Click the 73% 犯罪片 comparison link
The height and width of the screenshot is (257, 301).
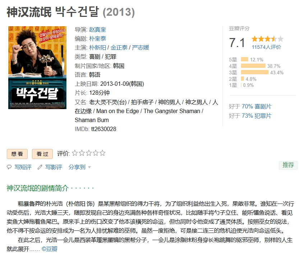click(x=256, y=116)
